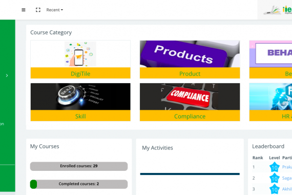Open the hamburger menu icon
The width and height of the screenshot is (292, 195).
[x=24, y=10]
